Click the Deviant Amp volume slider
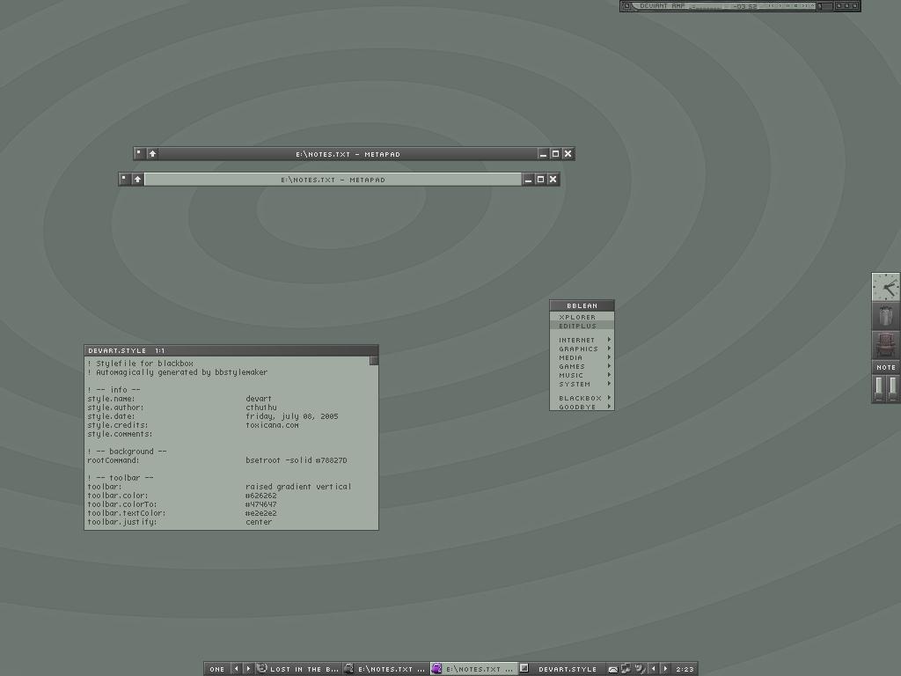This screenshot has width=901, height=676. pos(825,6)
